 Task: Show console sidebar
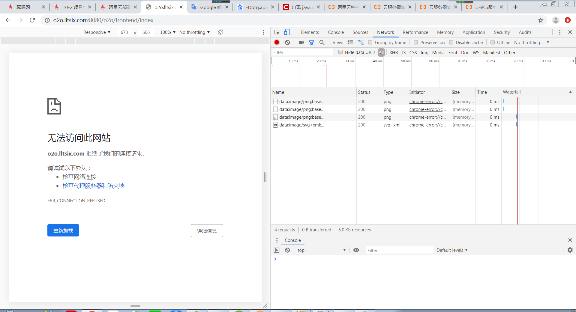[x=277, y=250]
